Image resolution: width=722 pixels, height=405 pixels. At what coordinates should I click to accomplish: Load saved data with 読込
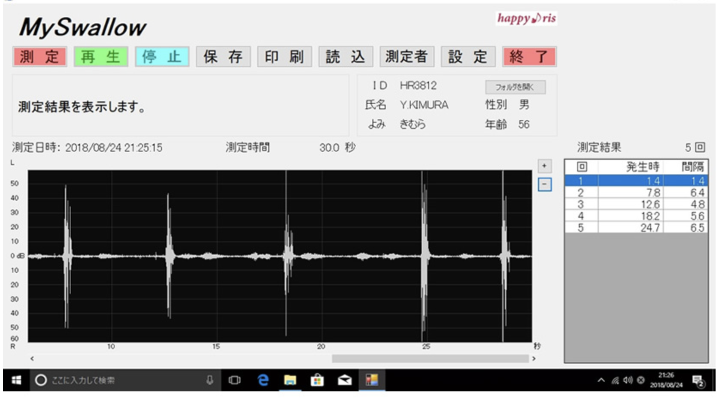pos(345,56)
